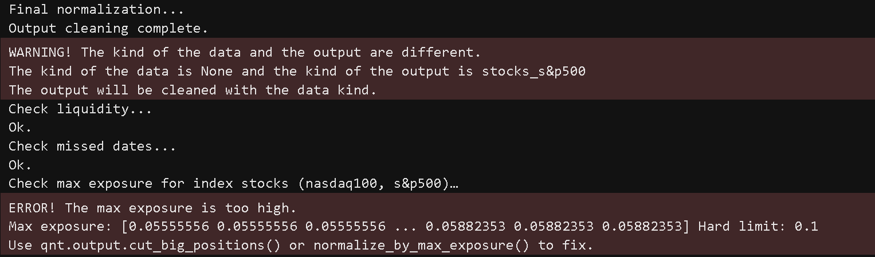
Task: Click the "Ok." below Check liquidity
Action: pos(20,128)
